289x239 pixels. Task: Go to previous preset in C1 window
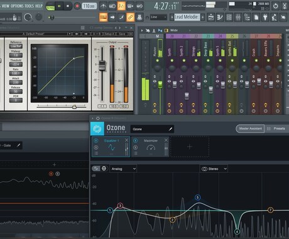pos(116,28)
